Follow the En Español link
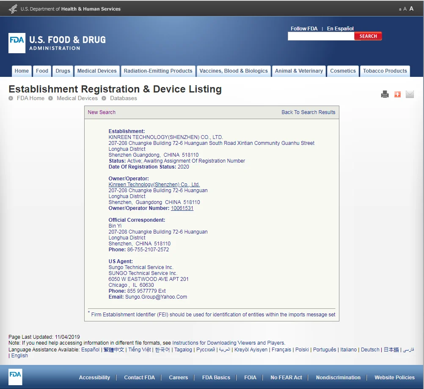Image resolution: width=424 pixels, height=389 pixels. coord(340,29)
